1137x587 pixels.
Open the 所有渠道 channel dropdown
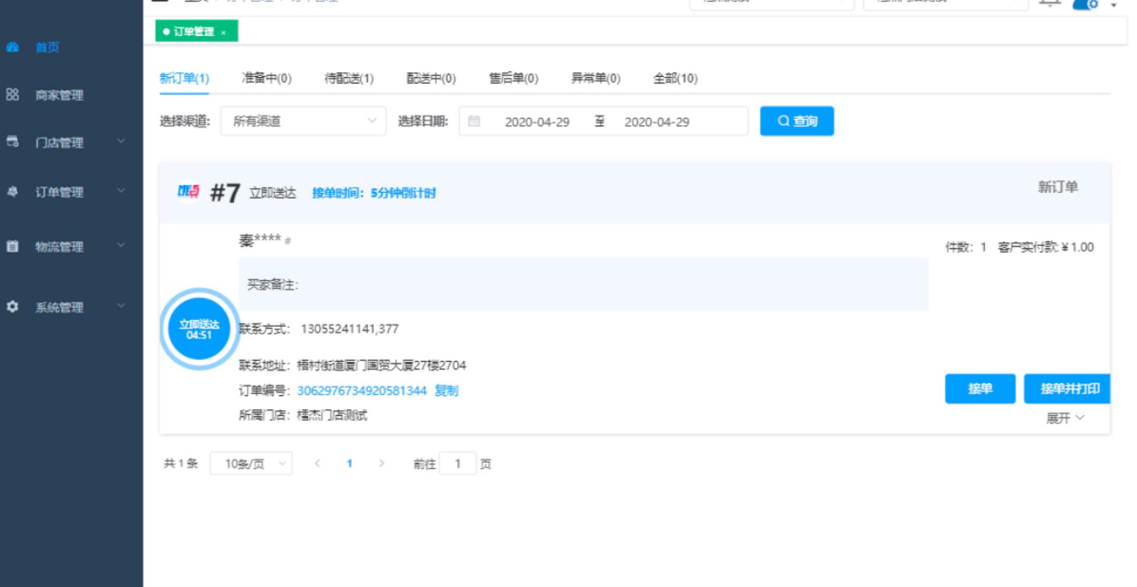[303, 121]
